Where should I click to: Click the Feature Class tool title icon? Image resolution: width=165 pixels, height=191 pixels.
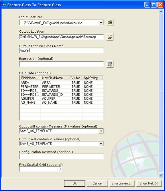(4, 5)
